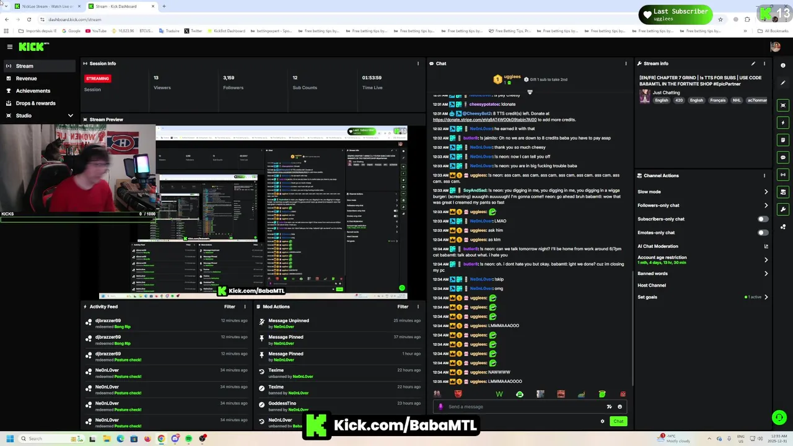
Task: Open the emoji picker in chat input
Action: (x=620, y=406)
